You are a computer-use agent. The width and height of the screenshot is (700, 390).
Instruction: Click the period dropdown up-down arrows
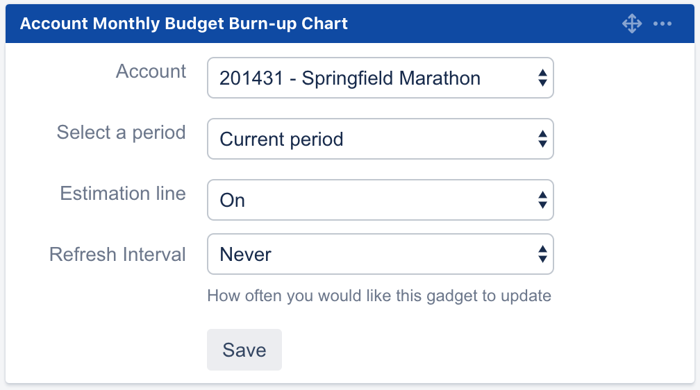[x=542, y=139]
